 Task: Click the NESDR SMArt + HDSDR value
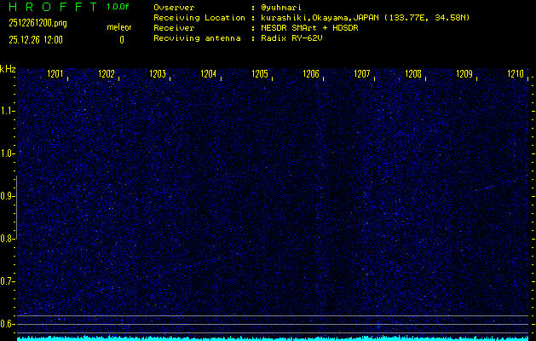[x=309, y=28]
